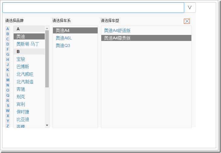Jump to letter W in the brand index
The width and height of the screenshot is (221, 153).
(8, 111)
